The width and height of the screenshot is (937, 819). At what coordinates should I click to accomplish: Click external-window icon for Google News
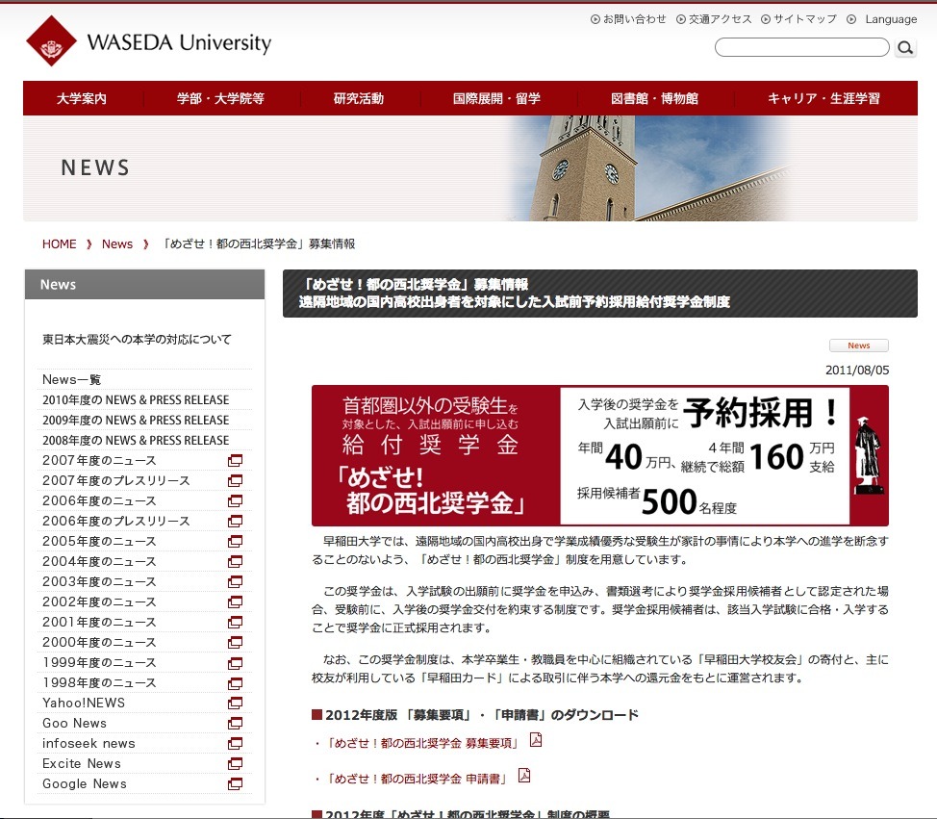pyautogui.click(x=236, y=783)
